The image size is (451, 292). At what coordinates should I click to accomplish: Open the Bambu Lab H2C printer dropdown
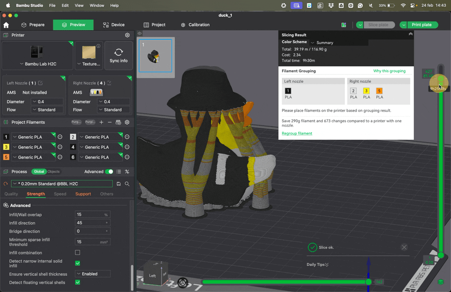point(38,64)
